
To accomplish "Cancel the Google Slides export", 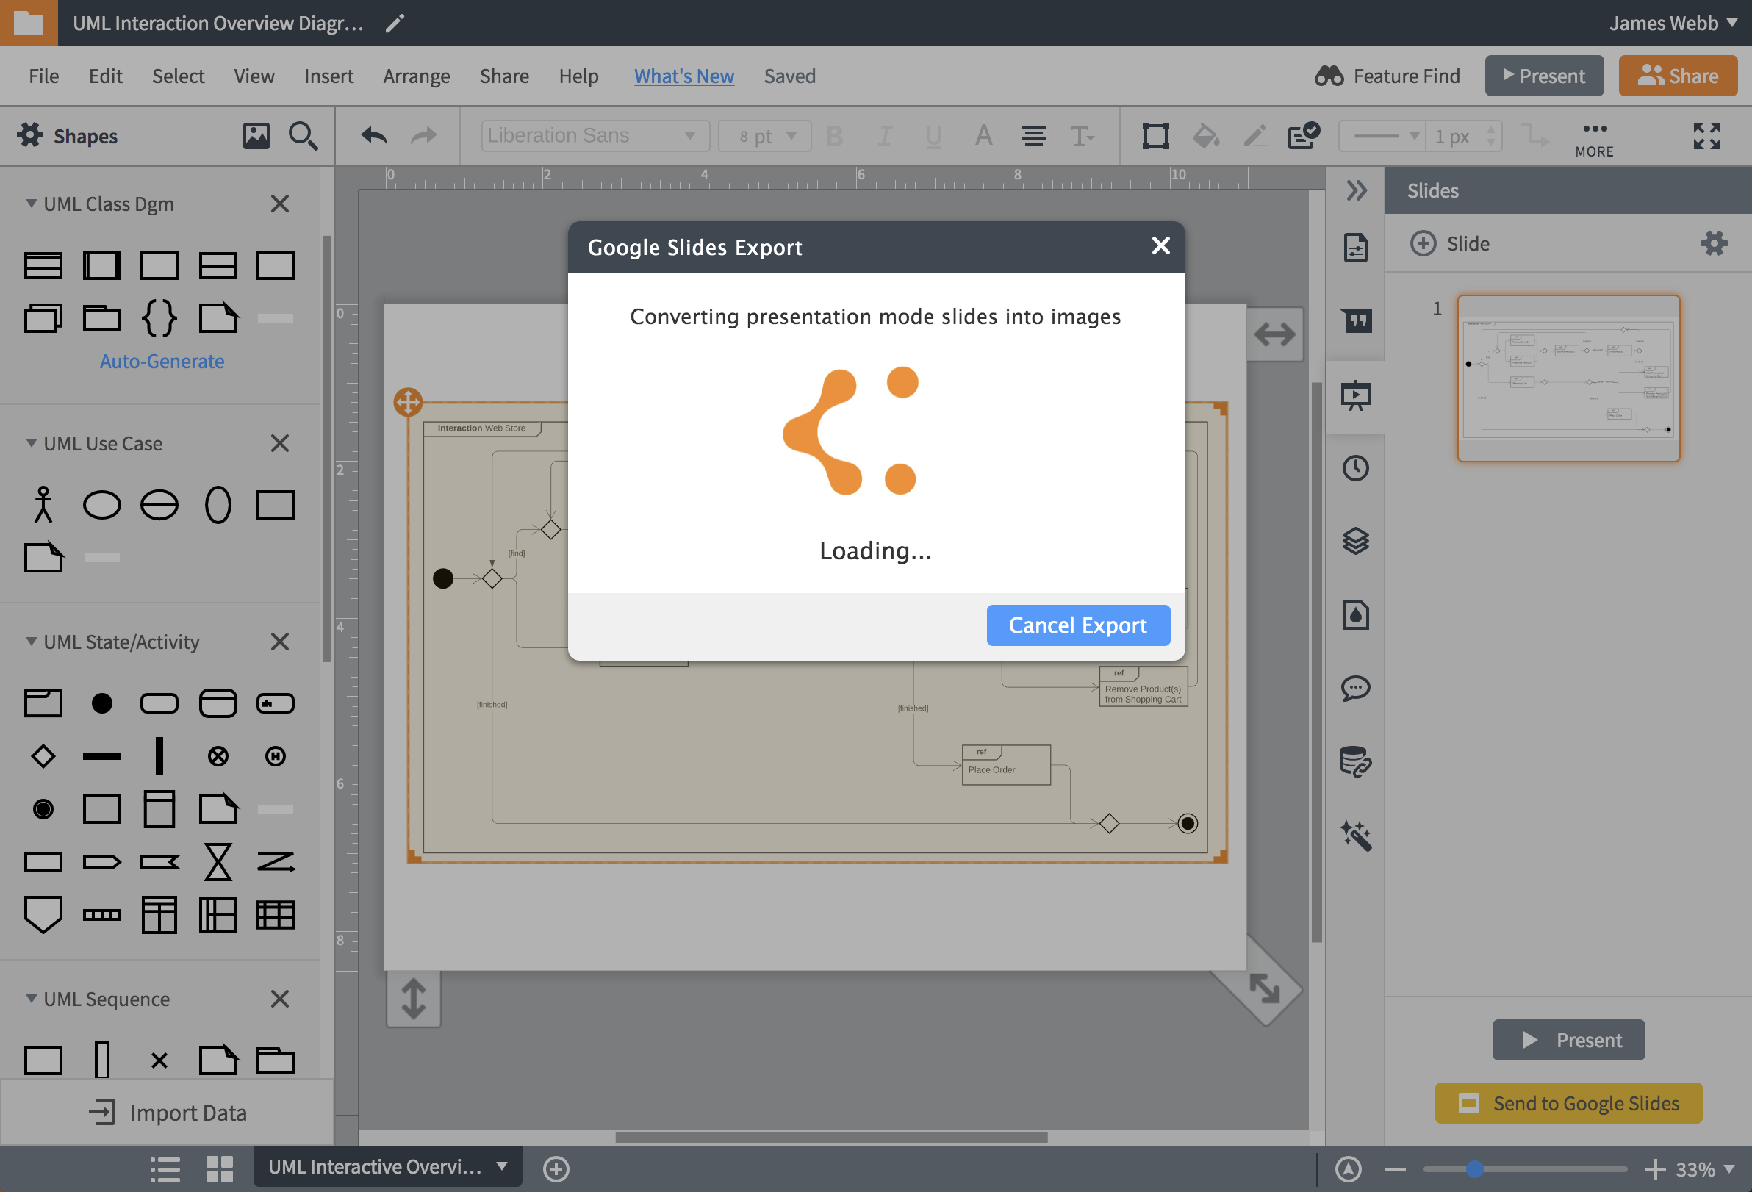I will tap(1077, 625).
